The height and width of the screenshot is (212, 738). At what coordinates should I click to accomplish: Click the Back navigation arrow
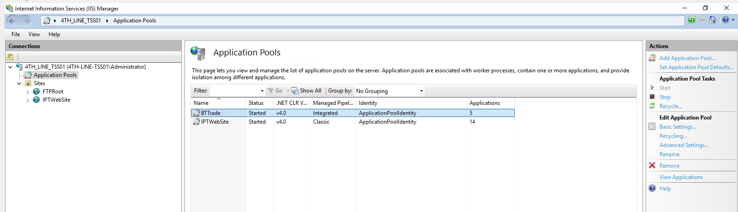click(x=12, y=21)
